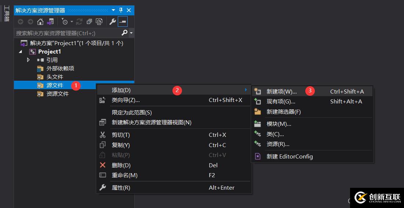The image size is (404, 208).
Task: Switch between solution and folder views
Action: pos(50,22)
